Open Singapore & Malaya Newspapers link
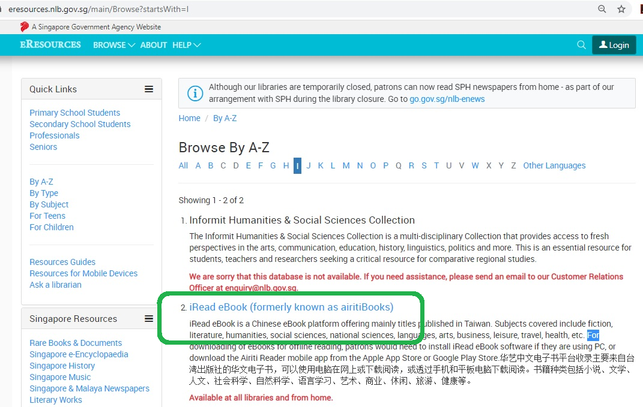 click(89, 389)
